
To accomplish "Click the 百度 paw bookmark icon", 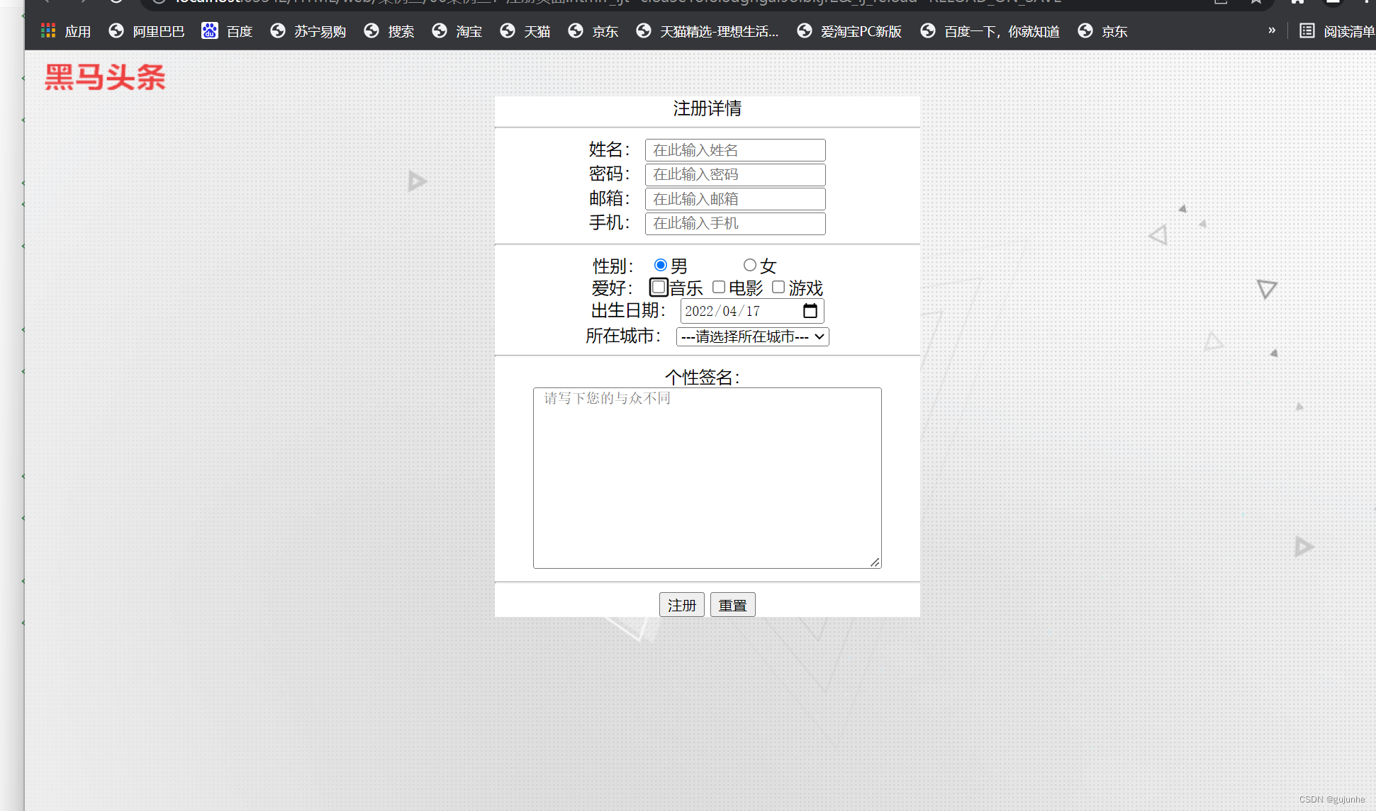I will (x=210, y=31).
